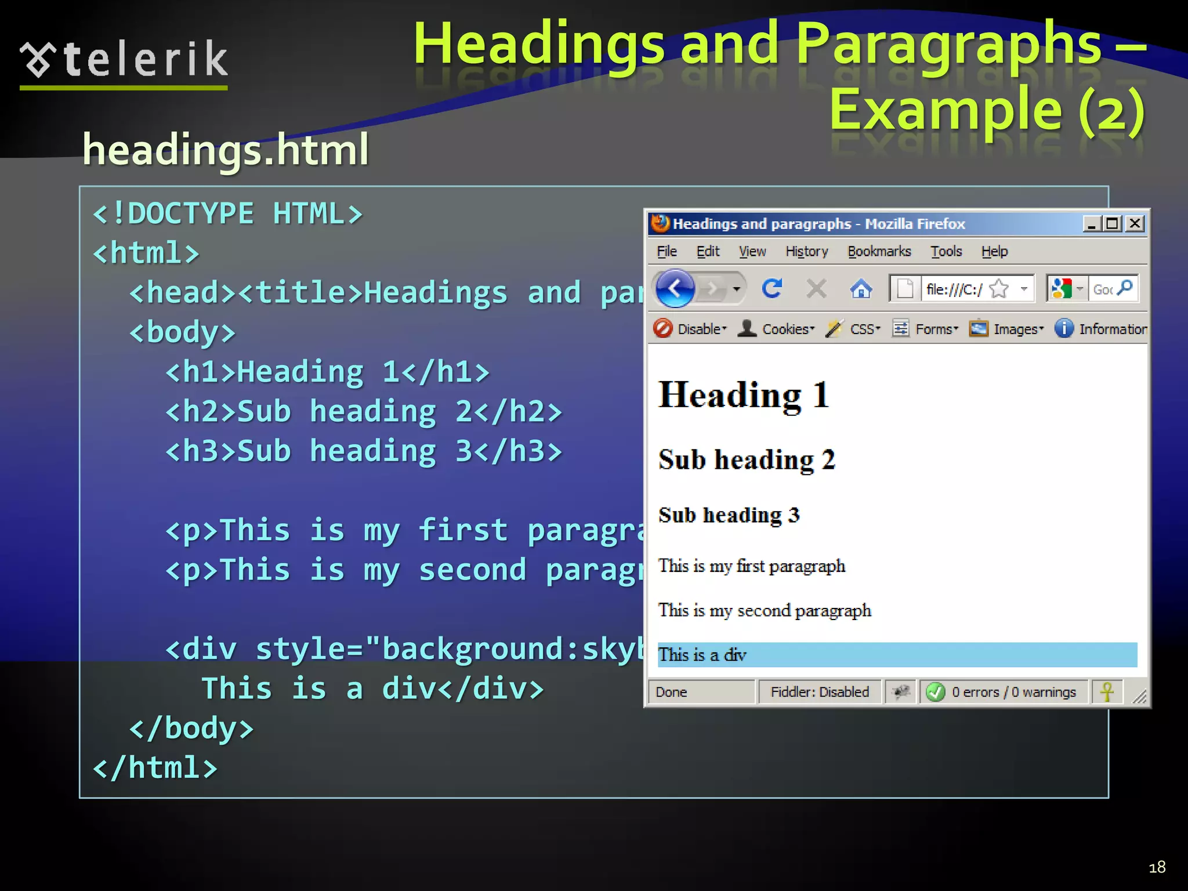Maximize the Firefox window
Viewport: 1188px width, 891px height.
(1112, 224)
